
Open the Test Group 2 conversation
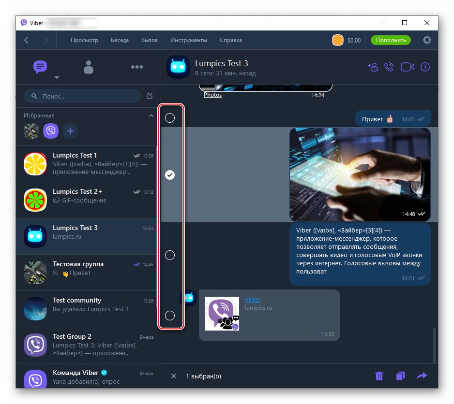click(88, 345)
